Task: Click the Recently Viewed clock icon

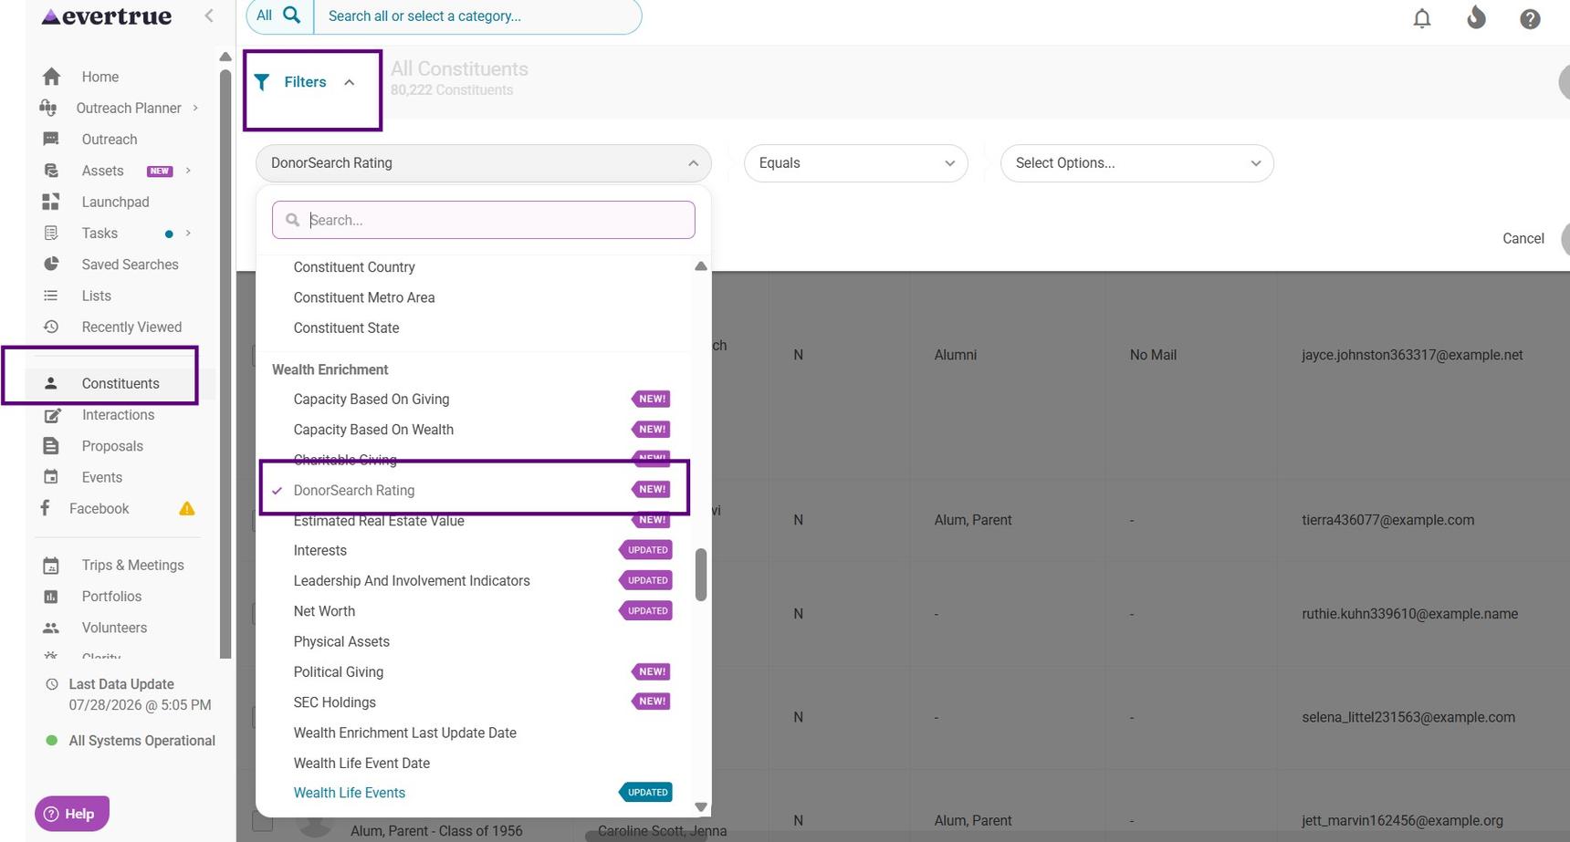Action: (x=51, y=327)
